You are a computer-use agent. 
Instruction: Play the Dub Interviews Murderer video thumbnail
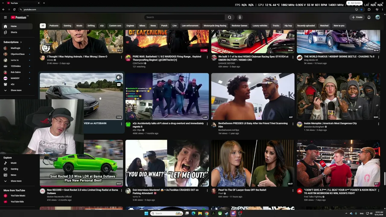[167, 163]
